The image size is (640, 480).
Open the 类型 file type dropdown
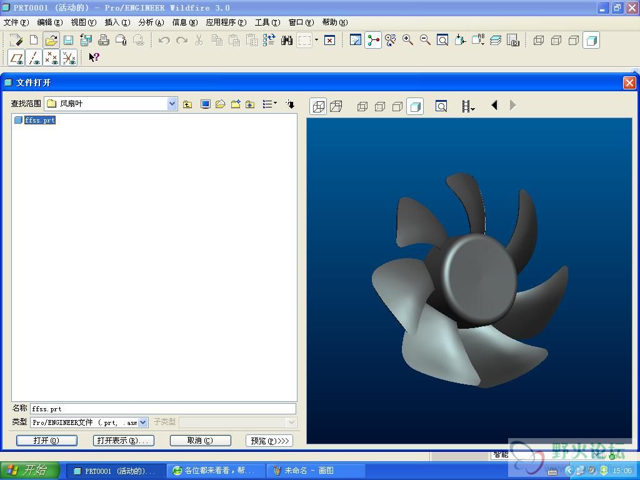(x=143, y=422)
